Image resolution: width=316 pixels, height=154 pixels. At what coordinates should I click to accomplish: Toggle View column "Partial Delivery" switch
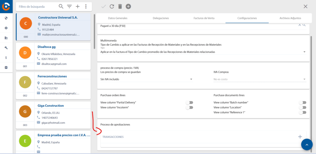coord(189,102)
